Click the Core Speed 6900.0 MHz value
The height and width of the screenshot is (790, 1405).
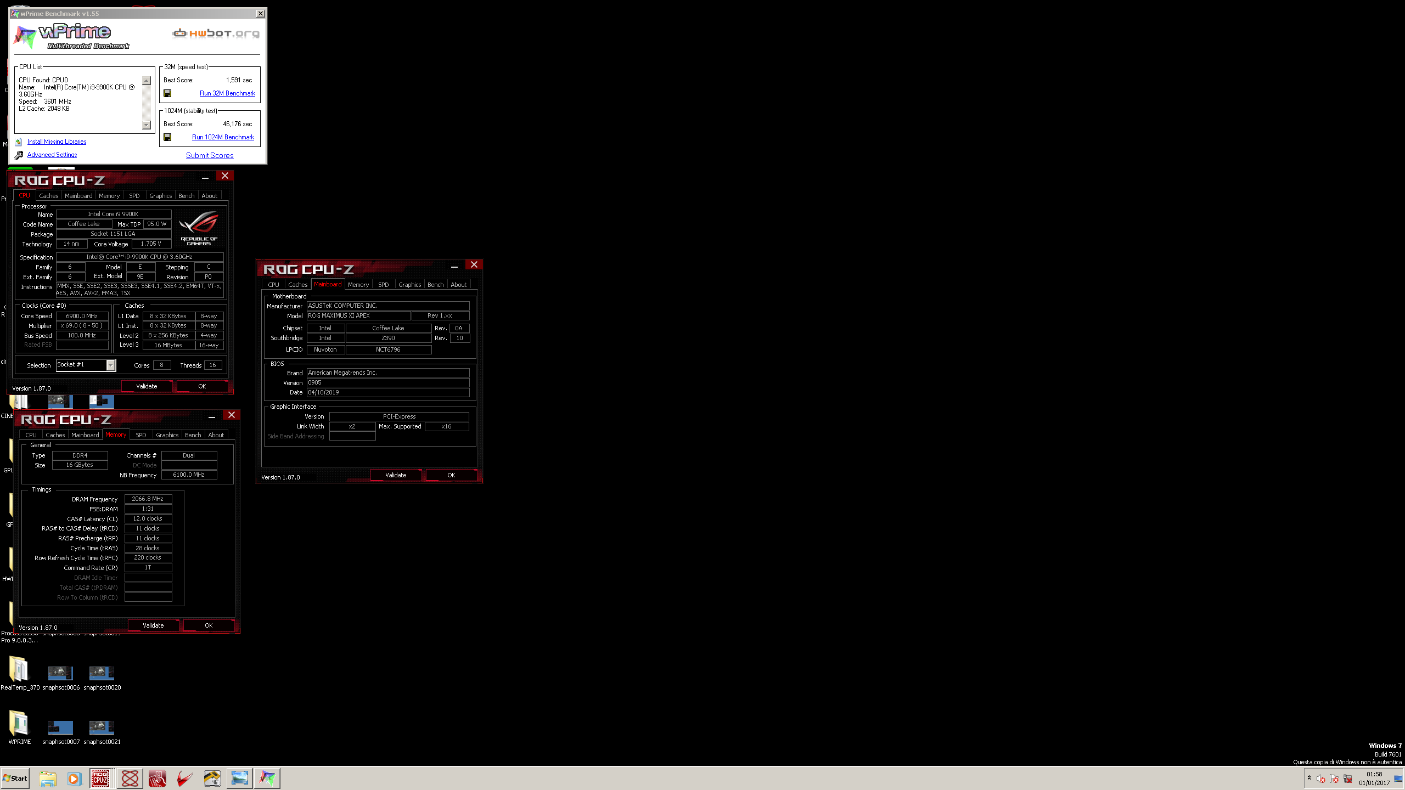pos(82,316)
